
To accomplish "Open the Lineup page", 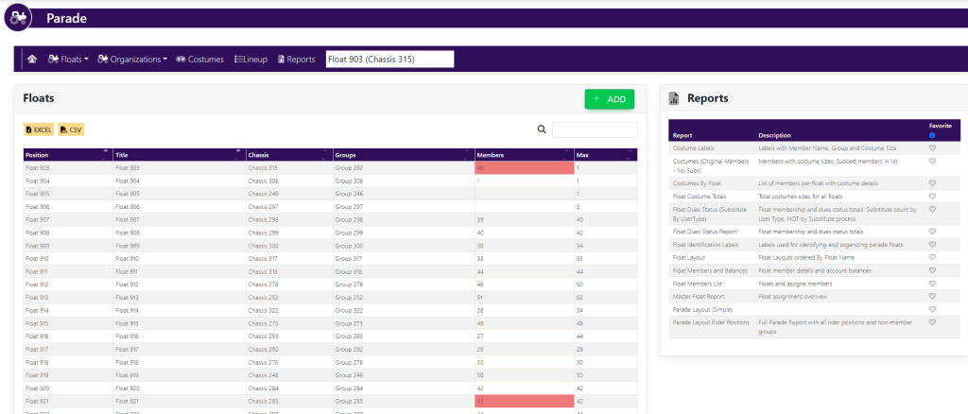I will 251,60.
